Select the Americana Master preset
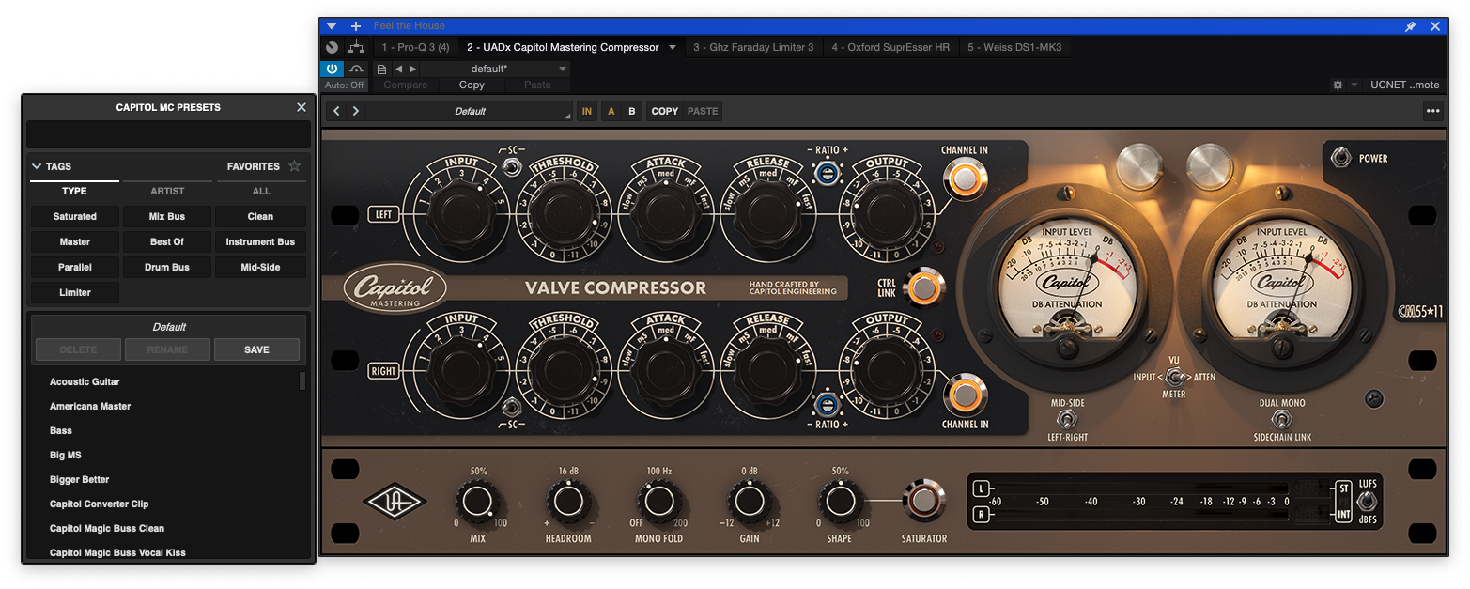1470x589 pixels. pos(90,407)
